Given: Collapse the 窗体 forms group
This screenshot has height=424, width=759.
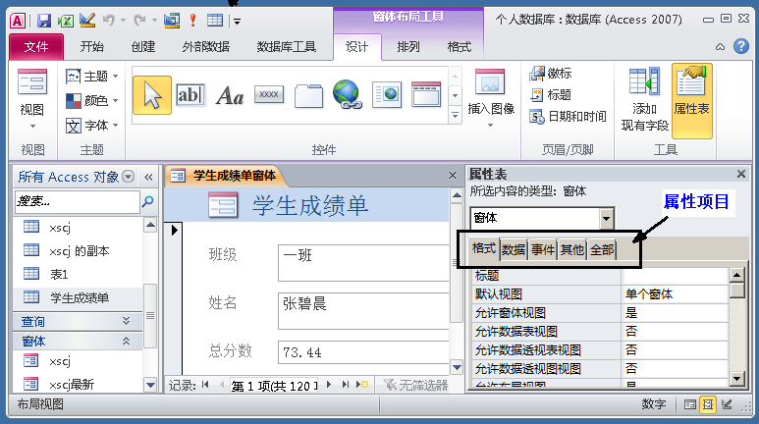Looking at the screenshot, I should tap(126, 341).
